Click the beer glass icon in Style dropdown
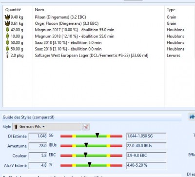 [16, 127]
